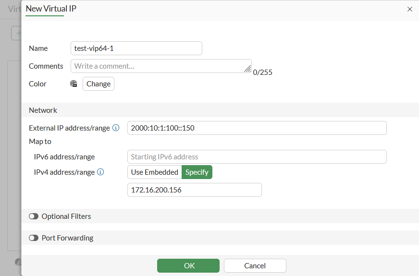Close the New Virtual IP dialog
This screenshot has width=419, height=276.
410,9
